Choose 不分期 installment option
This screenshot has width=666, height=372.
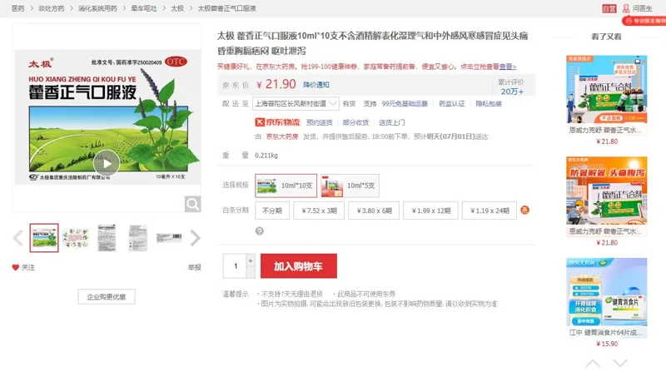272,211
